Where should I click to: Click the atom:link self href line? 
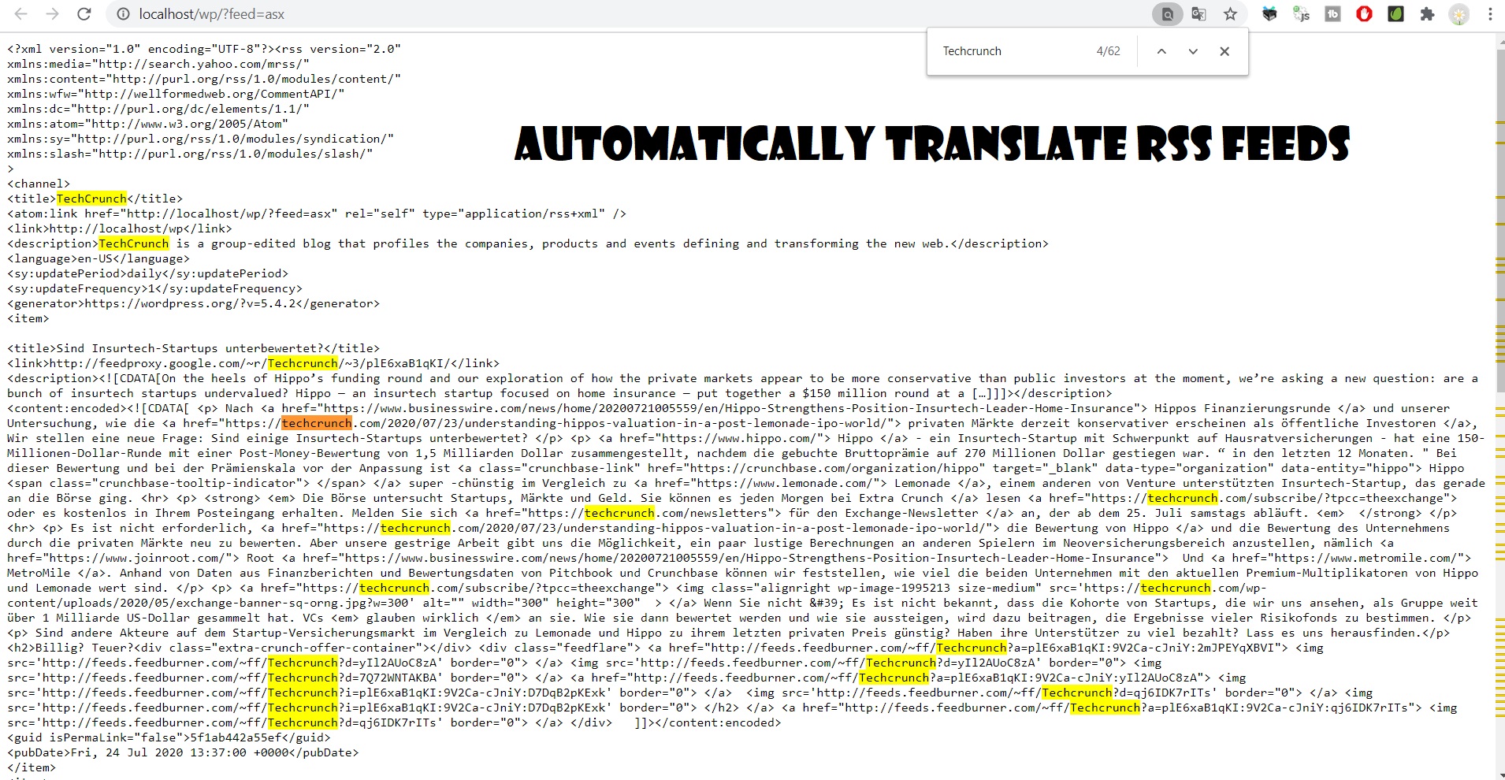[x=317, y=214]
